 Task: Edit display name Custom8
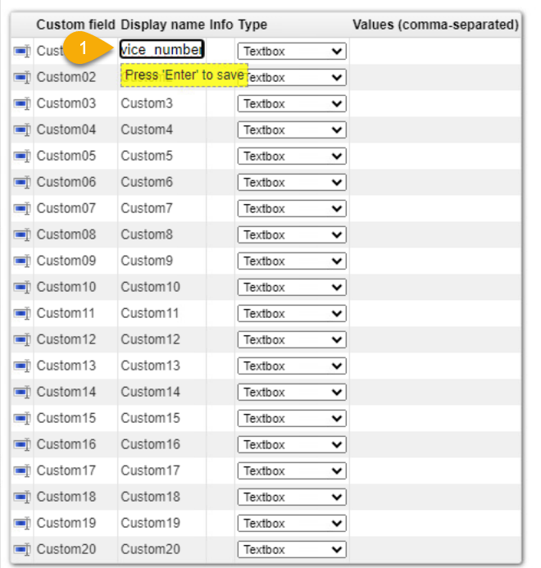147,234
